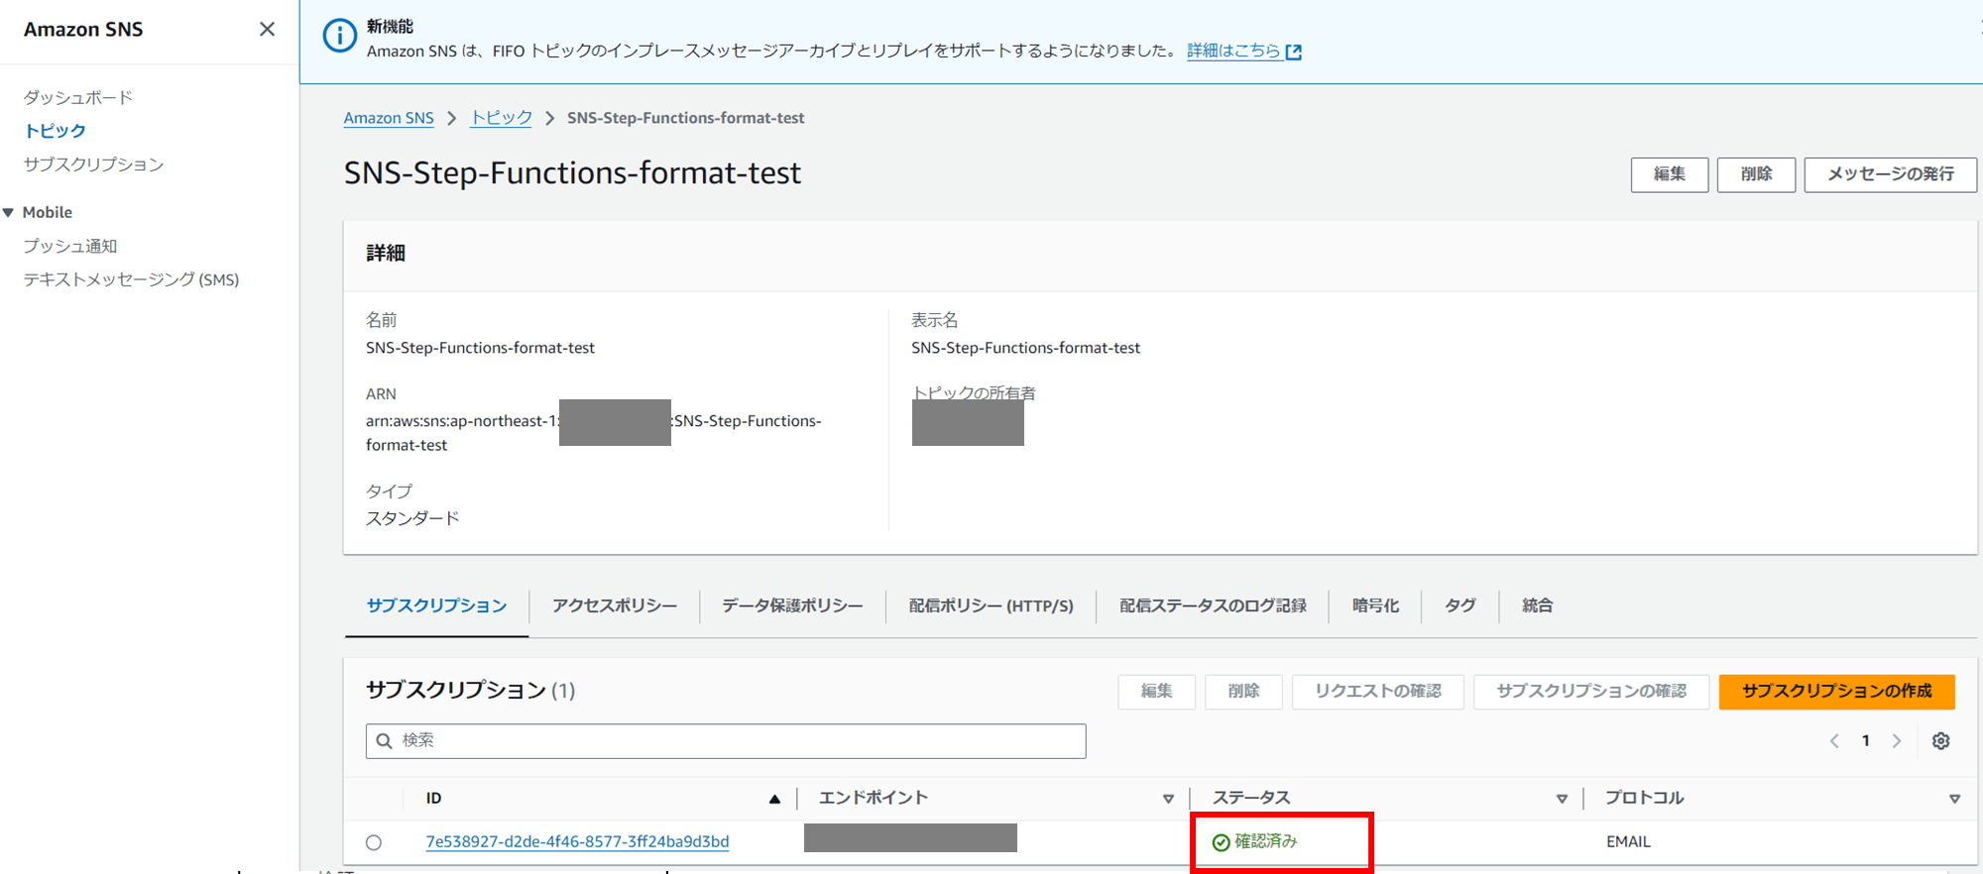Click the magnifier icon in the search box
Viewport: 1983px width, 874px height.
click(385, 741)
